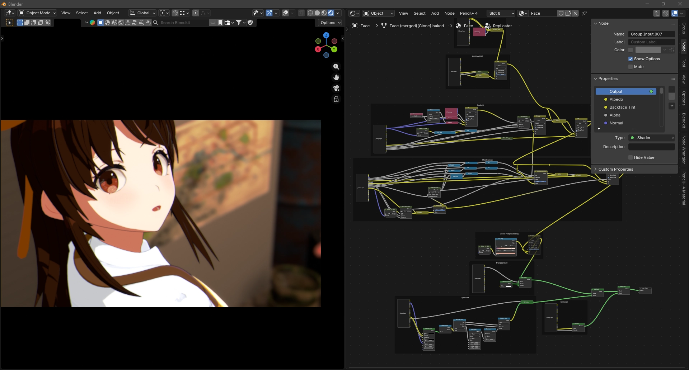Add new interface item with plus

(x=672, y=89)
